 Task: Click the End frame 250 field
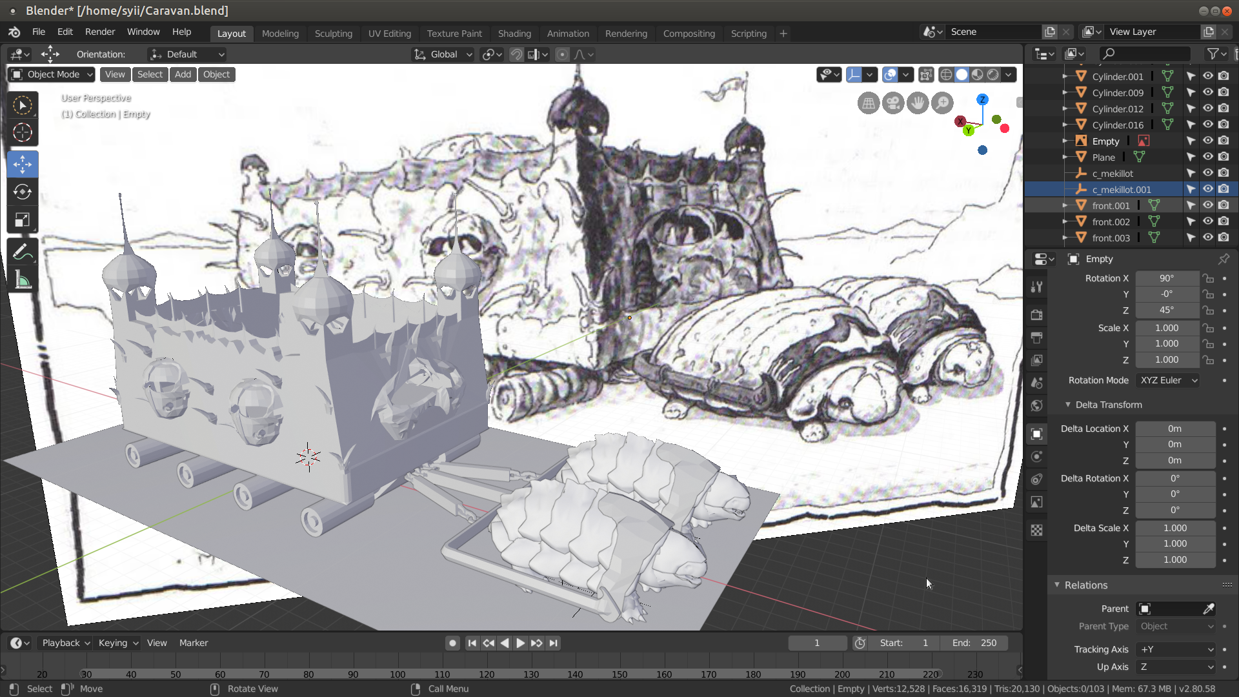(x=975, y=643)
